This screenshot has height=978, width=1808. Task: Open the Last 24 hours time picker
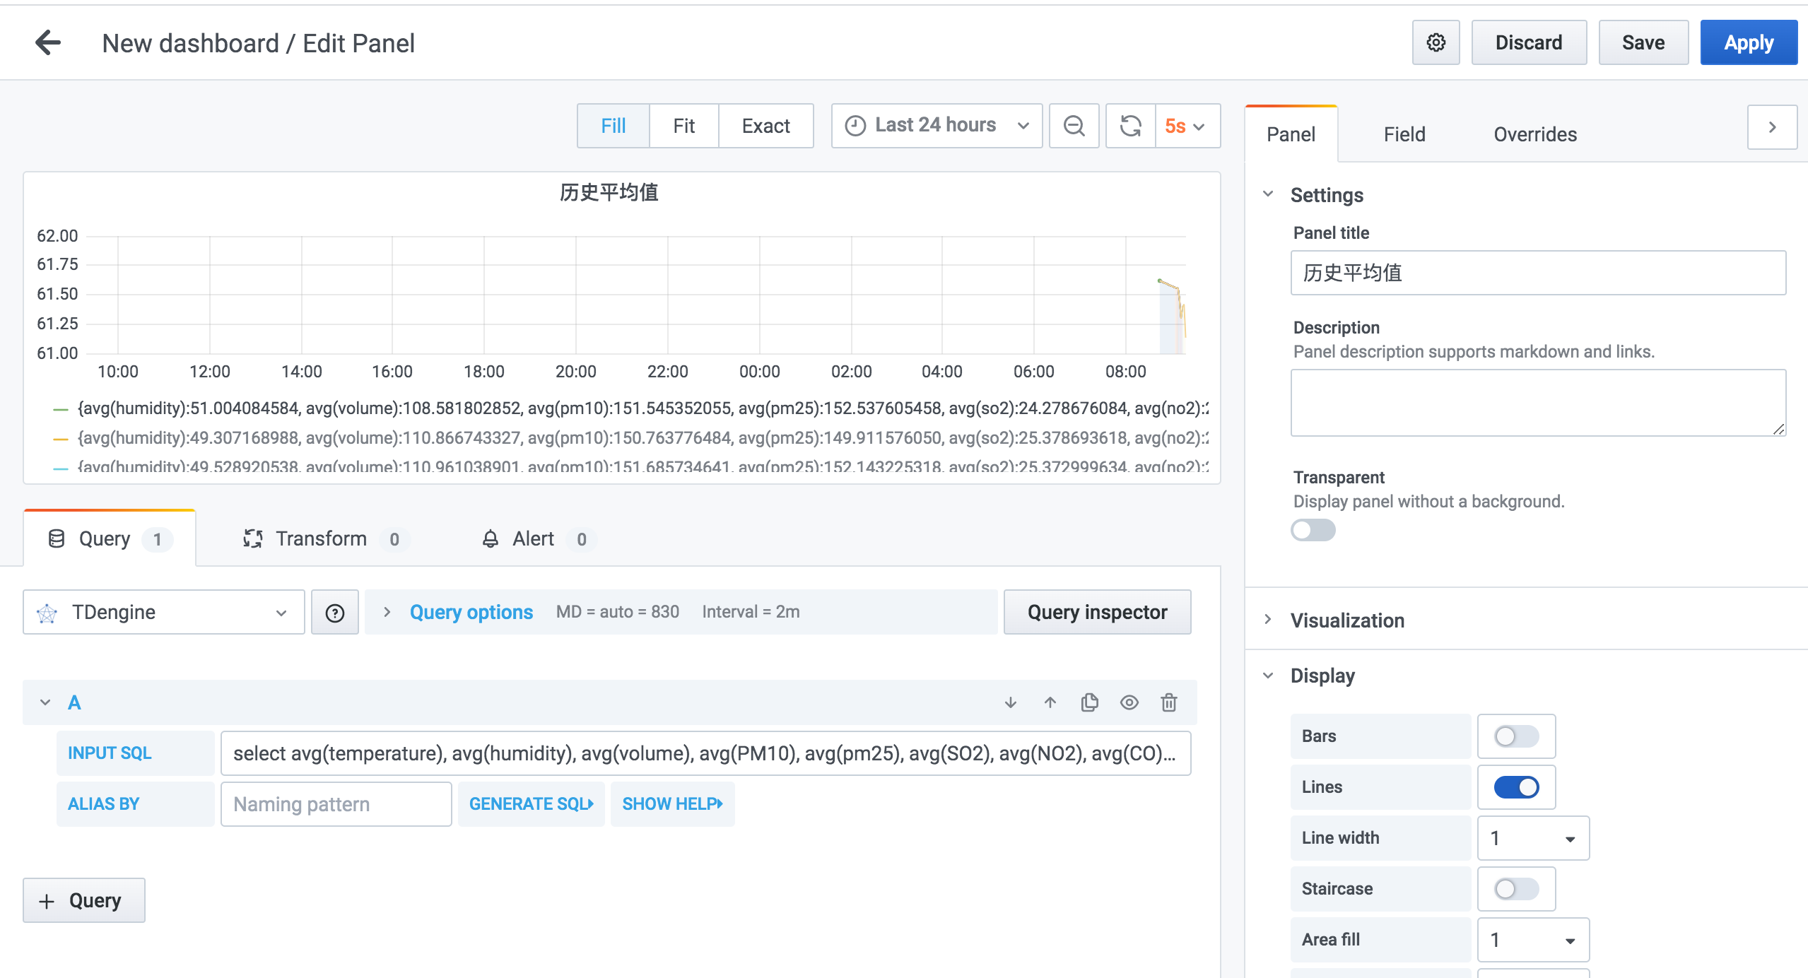pyautogui.click(x=937, y=126)
